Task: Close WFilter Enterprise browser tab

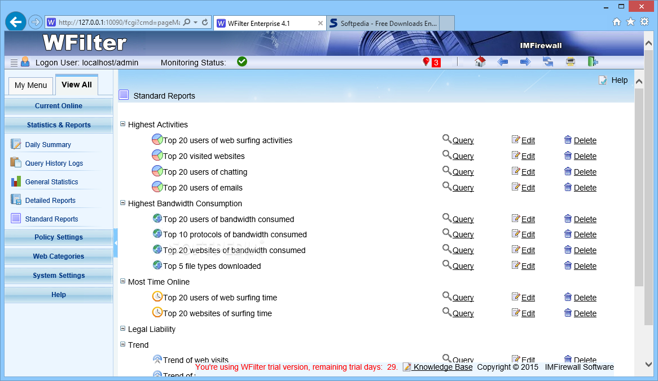Action: pyautogui.click(x=320, y=23)
